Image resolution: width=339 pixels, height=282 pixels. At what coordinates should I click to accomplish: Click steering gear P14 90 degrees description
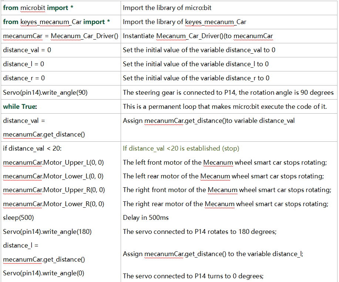(x=228, y=93)
